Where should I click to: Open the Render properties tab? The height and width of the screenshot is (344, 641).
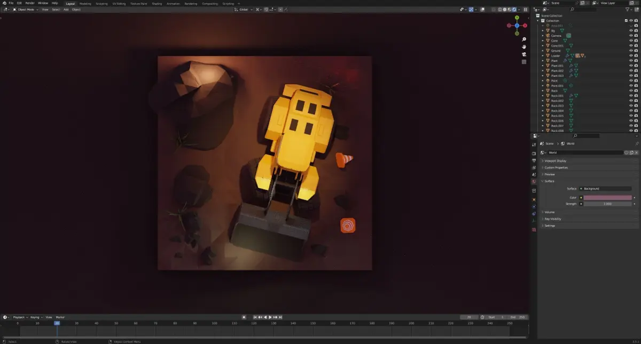coord(534,154)
